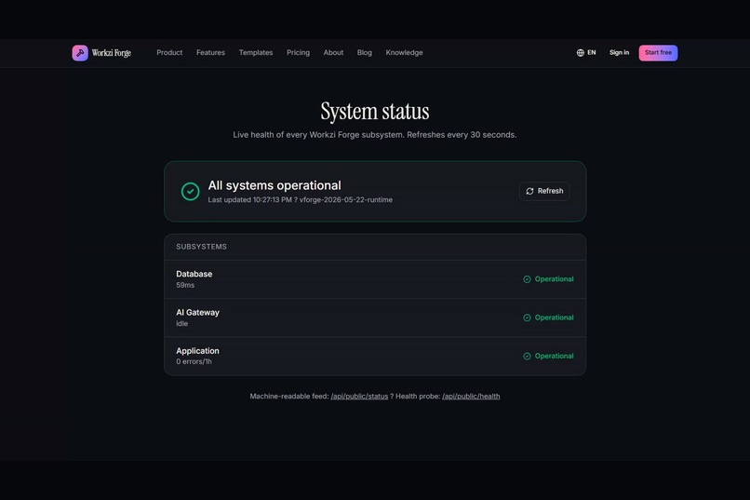Open the Knowledge nav link
This screenshot has height=500, width=750.
(404, 53)
